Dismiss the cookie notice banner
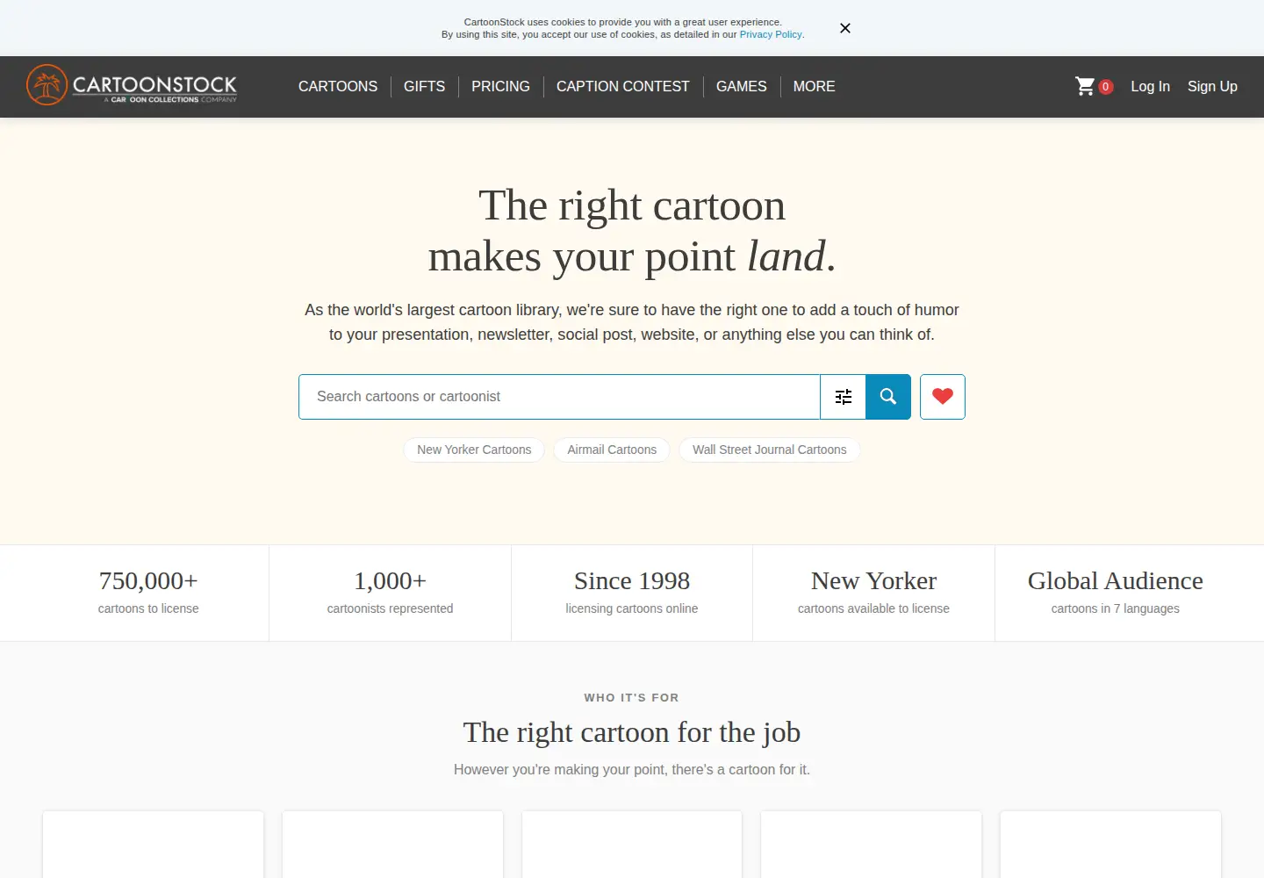The width and height of the screenshot is (1264, 878). coord(845,28)
